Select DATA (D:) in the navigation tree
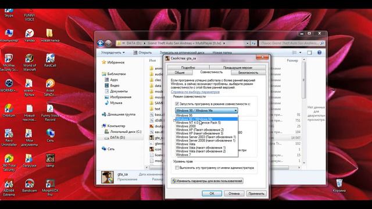This screenshot has height=209, width=372. click(117, 138)
